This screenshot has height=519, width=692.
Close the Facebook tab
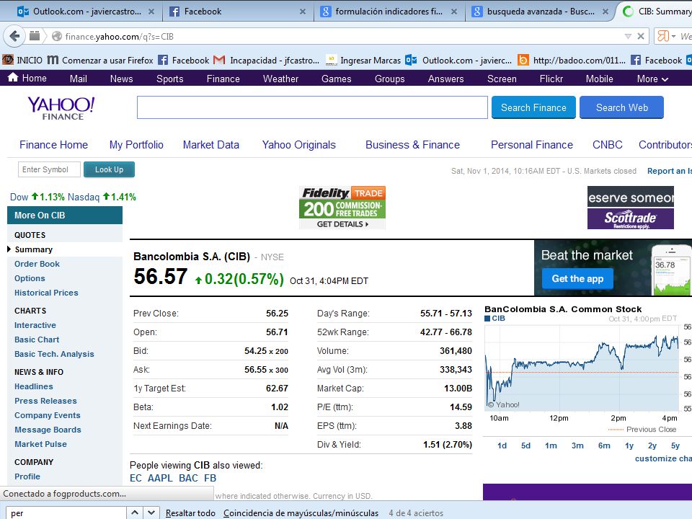(302, 12)
